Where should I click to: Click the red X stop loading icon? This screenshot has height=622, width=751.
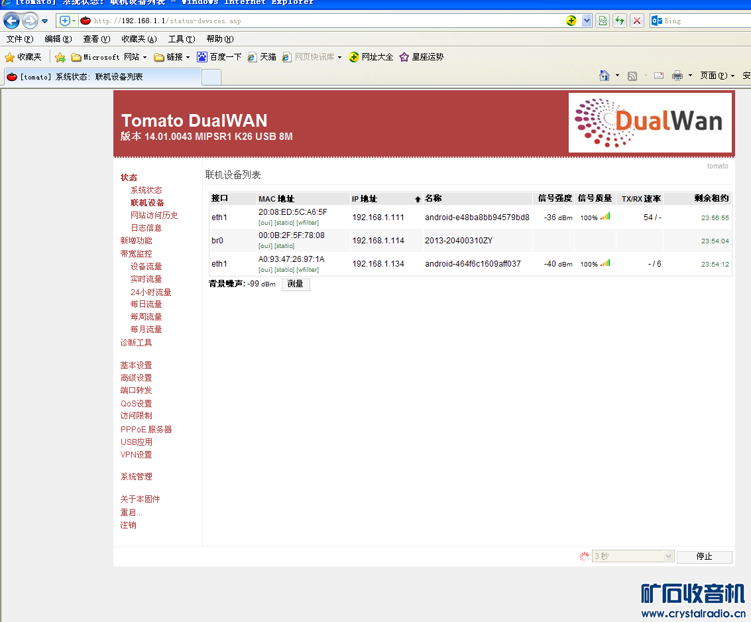pos(637,21)
